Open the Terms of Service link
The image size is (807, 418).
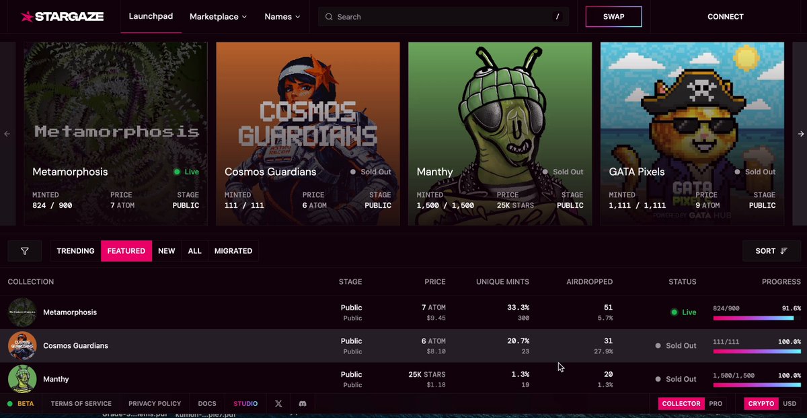[81, 404]
